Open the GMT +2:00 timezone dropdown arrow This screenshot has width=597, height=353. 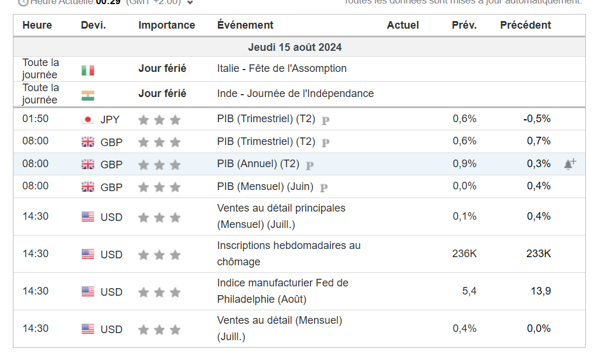coord(190,2)
